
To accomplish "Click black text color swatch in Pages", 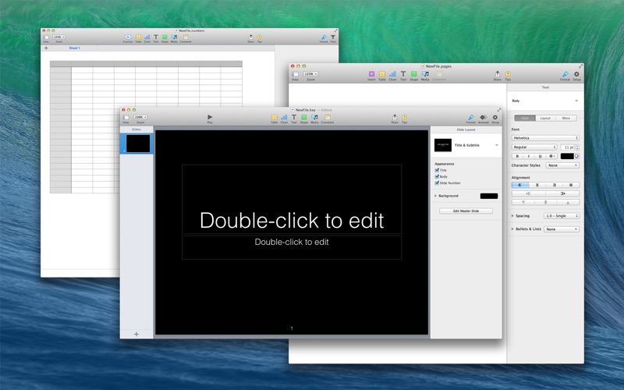I will (567, 157).
